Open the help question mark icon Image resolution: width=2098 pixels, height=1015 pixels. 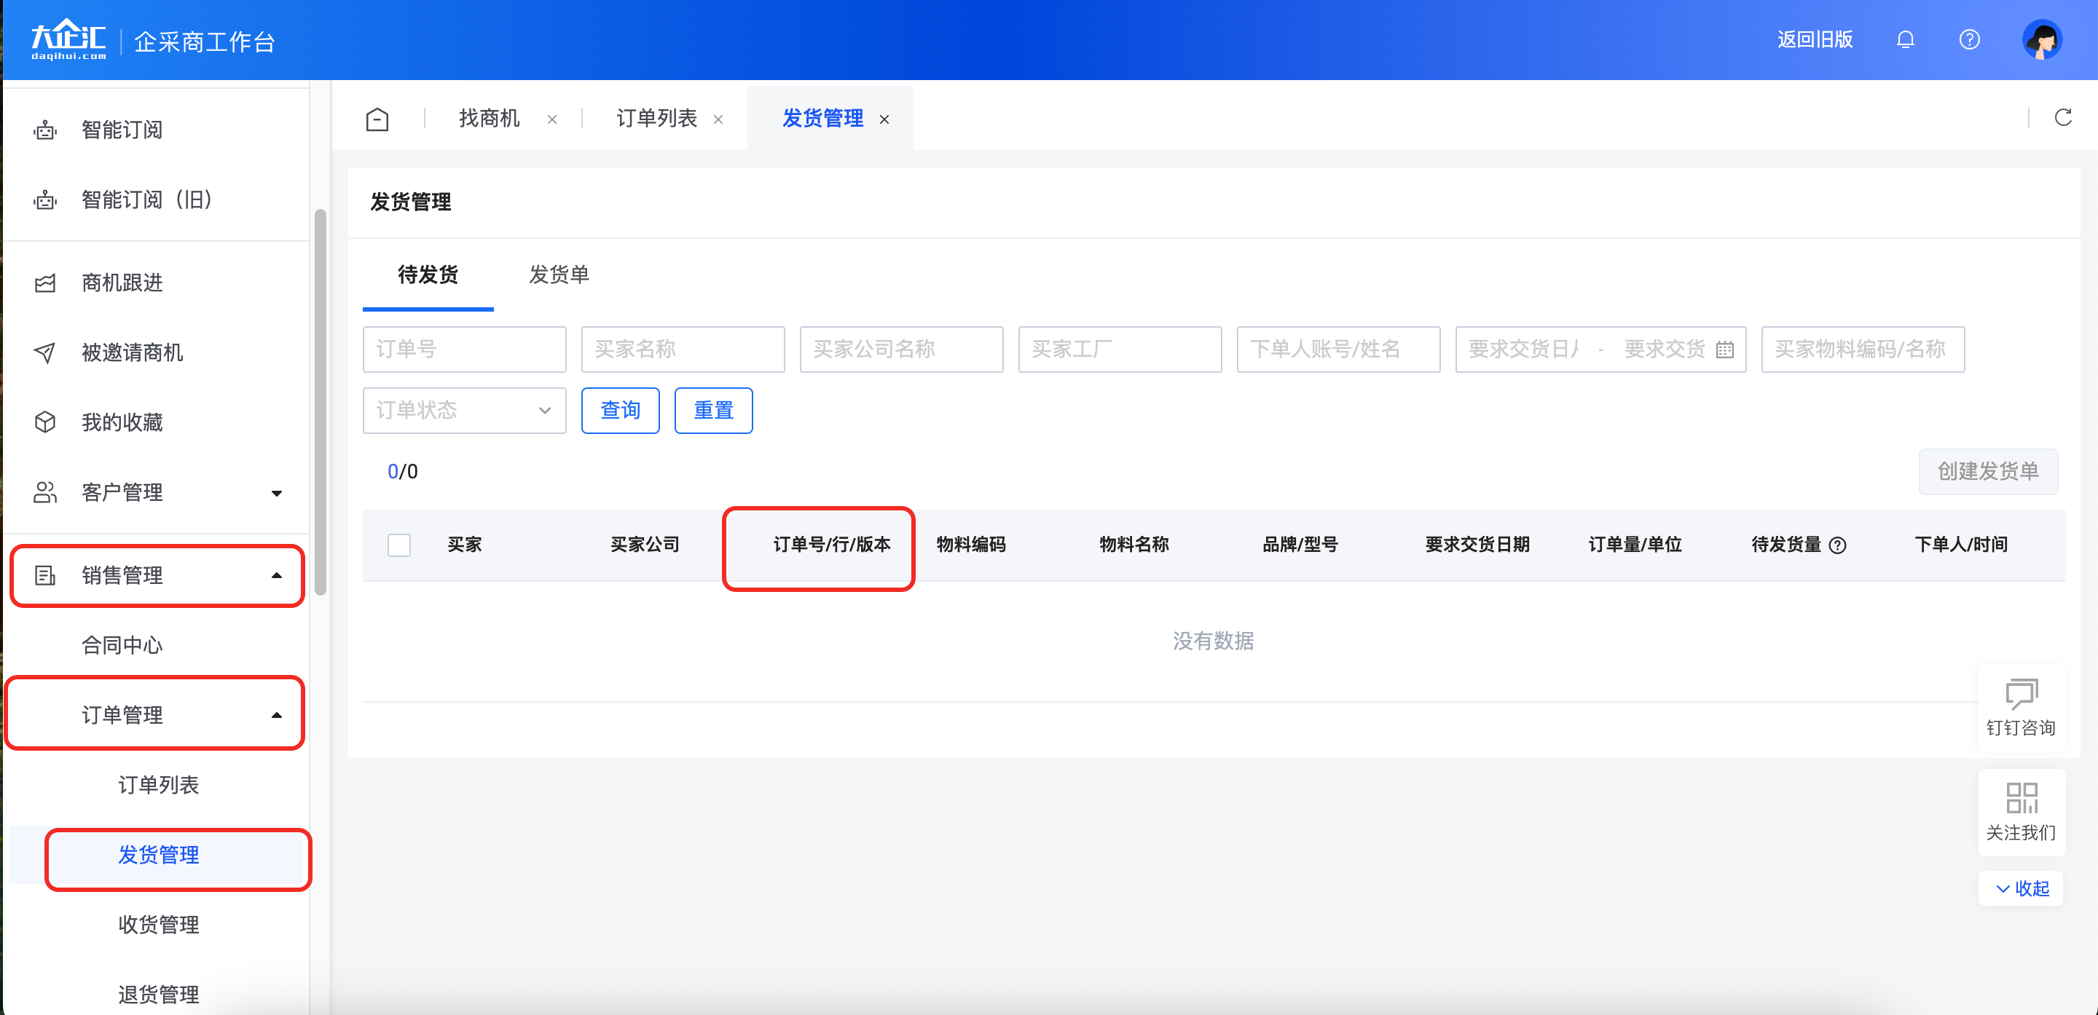point(1968,39)
